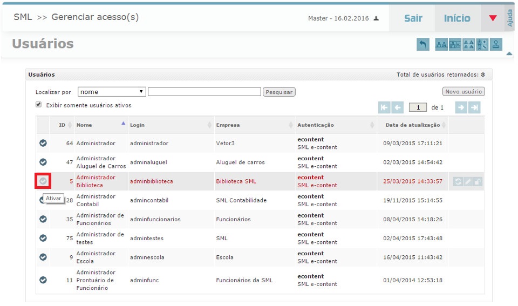The image size is (518, 306).
Task: Click the unlock padlock icon on Biblioteca row
Action: pyautogui.click(x=478, y=181)
